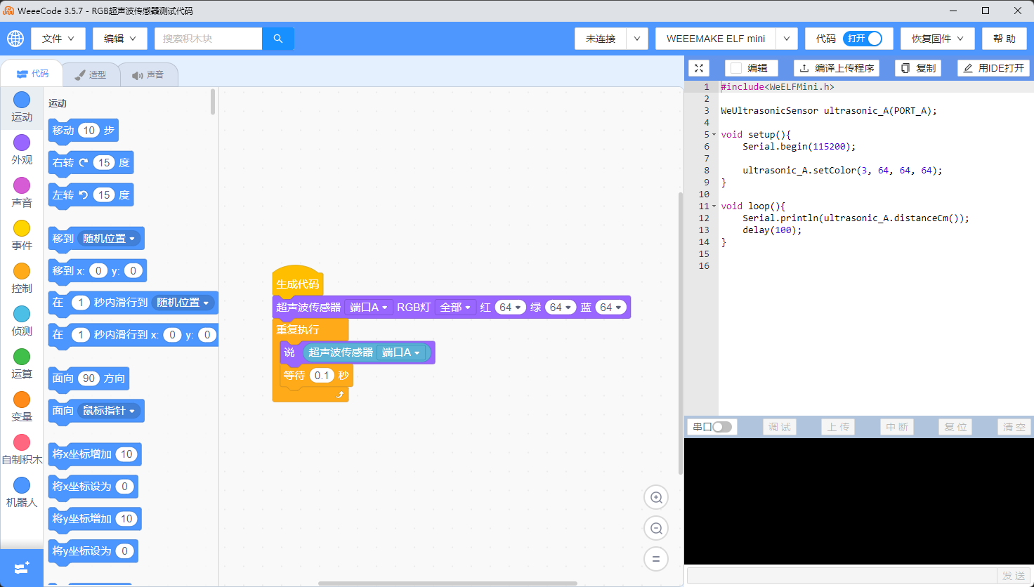Viewport: 1034px width, 587px height.
Task: Reset workspace zoom with equals icon
Action: [656, 560]
